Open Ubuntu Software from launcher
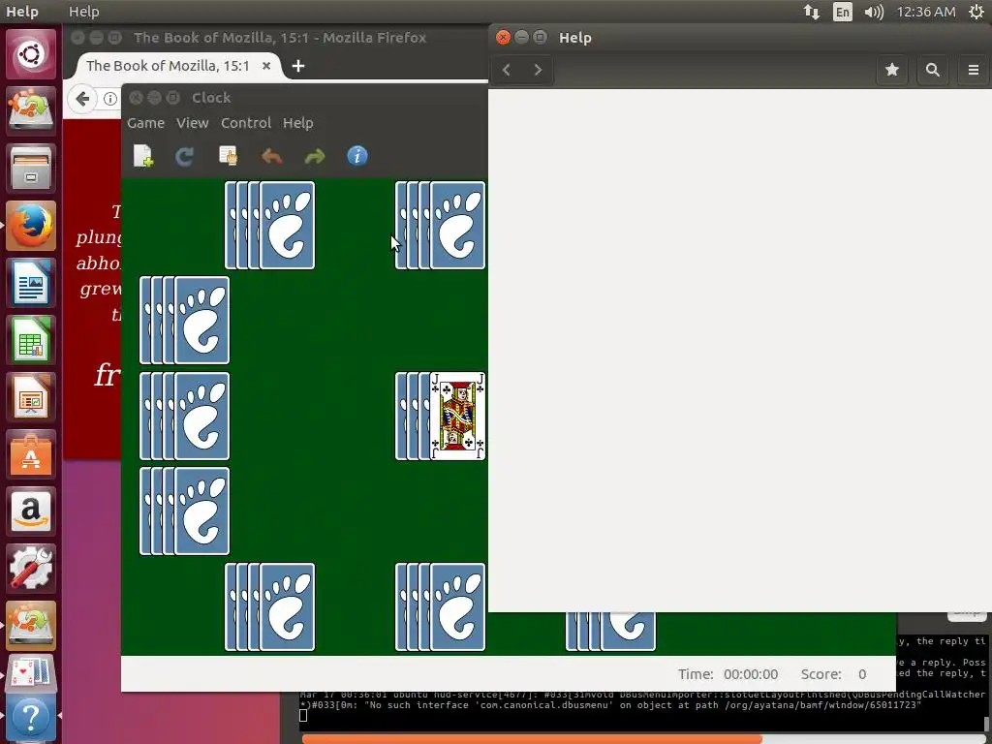This screenshot has height=744, width=992. click(x=30, y=454)
